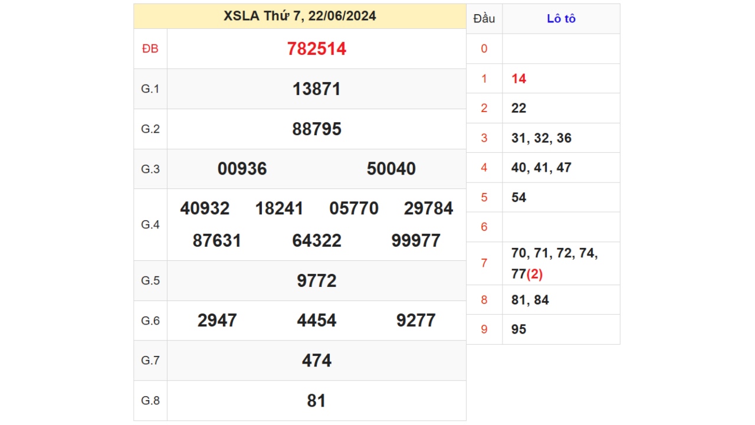Click fifth prize number 9772
The image size is (755, 425).
point(317,281)
